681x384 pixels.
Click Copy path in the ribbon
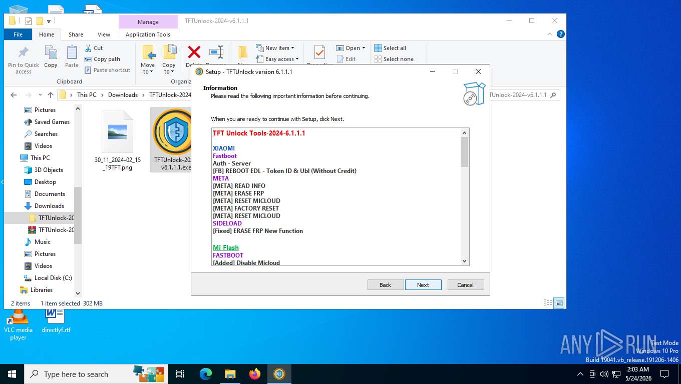pyautogui.click(x=102, y=59)
